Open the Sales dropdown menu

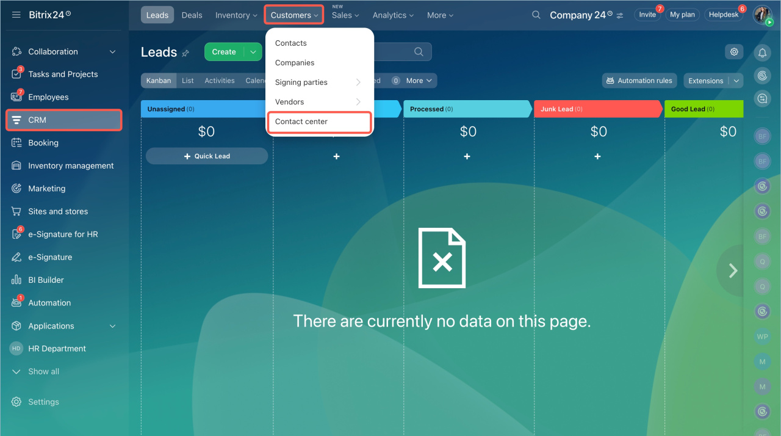coord(345,15)
